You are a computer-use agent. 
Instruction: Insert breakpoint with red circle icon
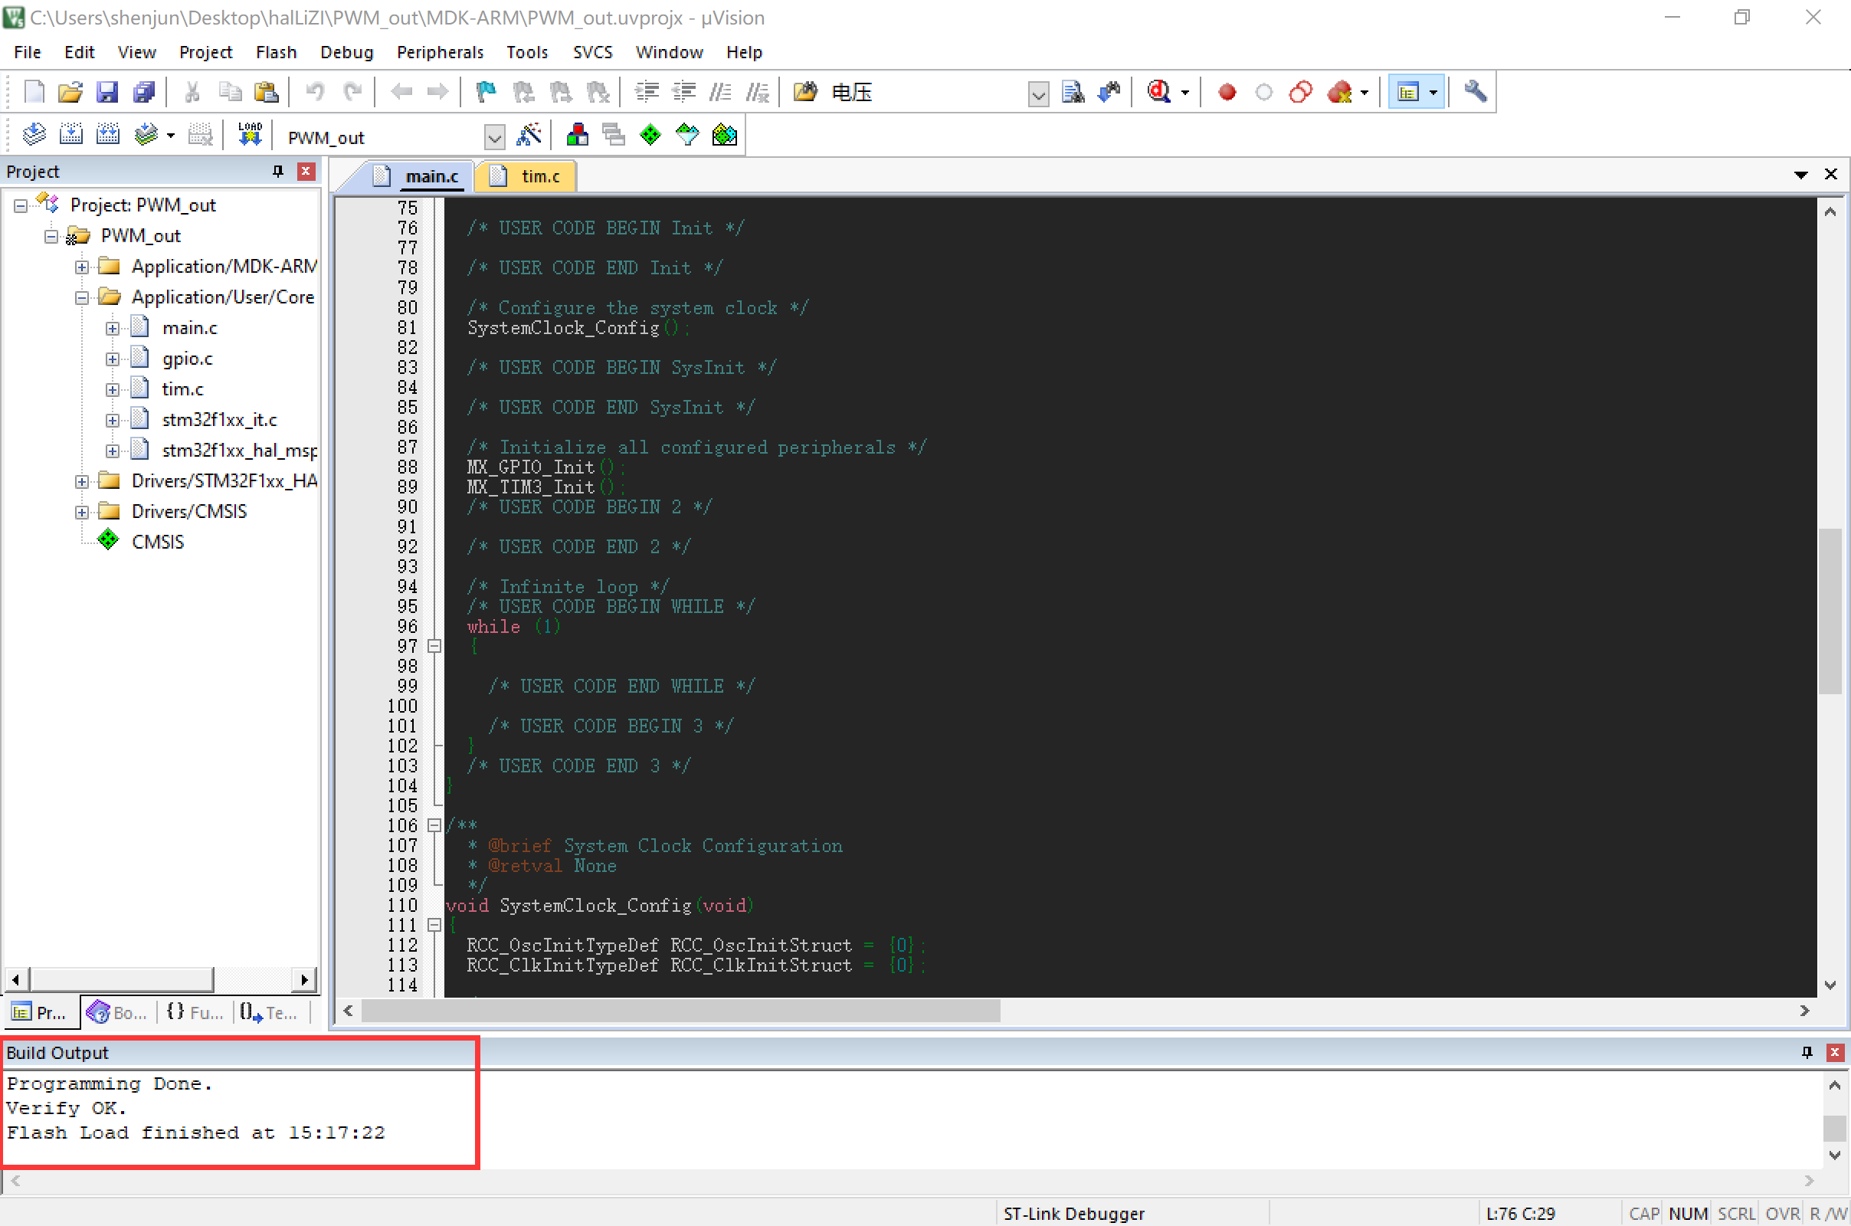[x=1227, y=92]
